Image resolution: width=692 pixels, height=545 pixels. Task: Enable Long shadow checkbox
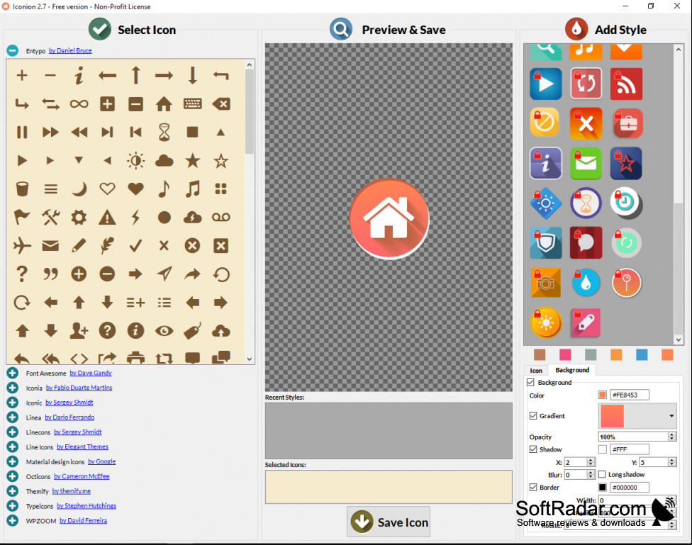(x=602, y=474)
